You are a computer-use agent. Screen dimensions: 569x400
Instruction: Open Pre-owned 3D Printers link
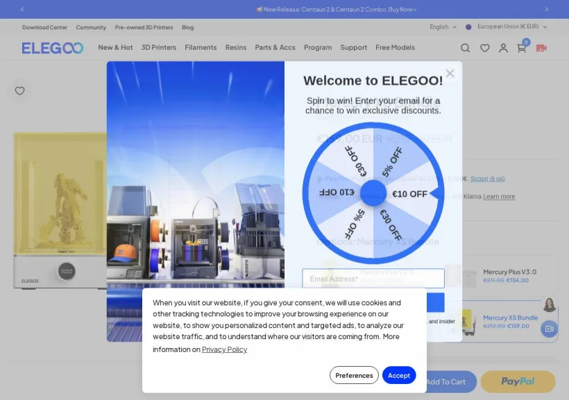[x=144, y=28]
